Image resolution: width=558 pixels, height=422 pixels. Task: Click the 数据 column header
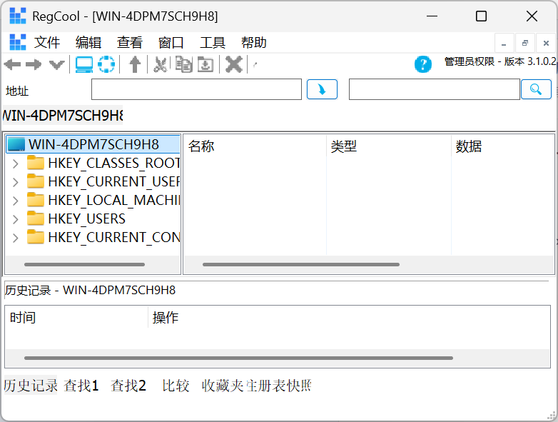point(503,146)
